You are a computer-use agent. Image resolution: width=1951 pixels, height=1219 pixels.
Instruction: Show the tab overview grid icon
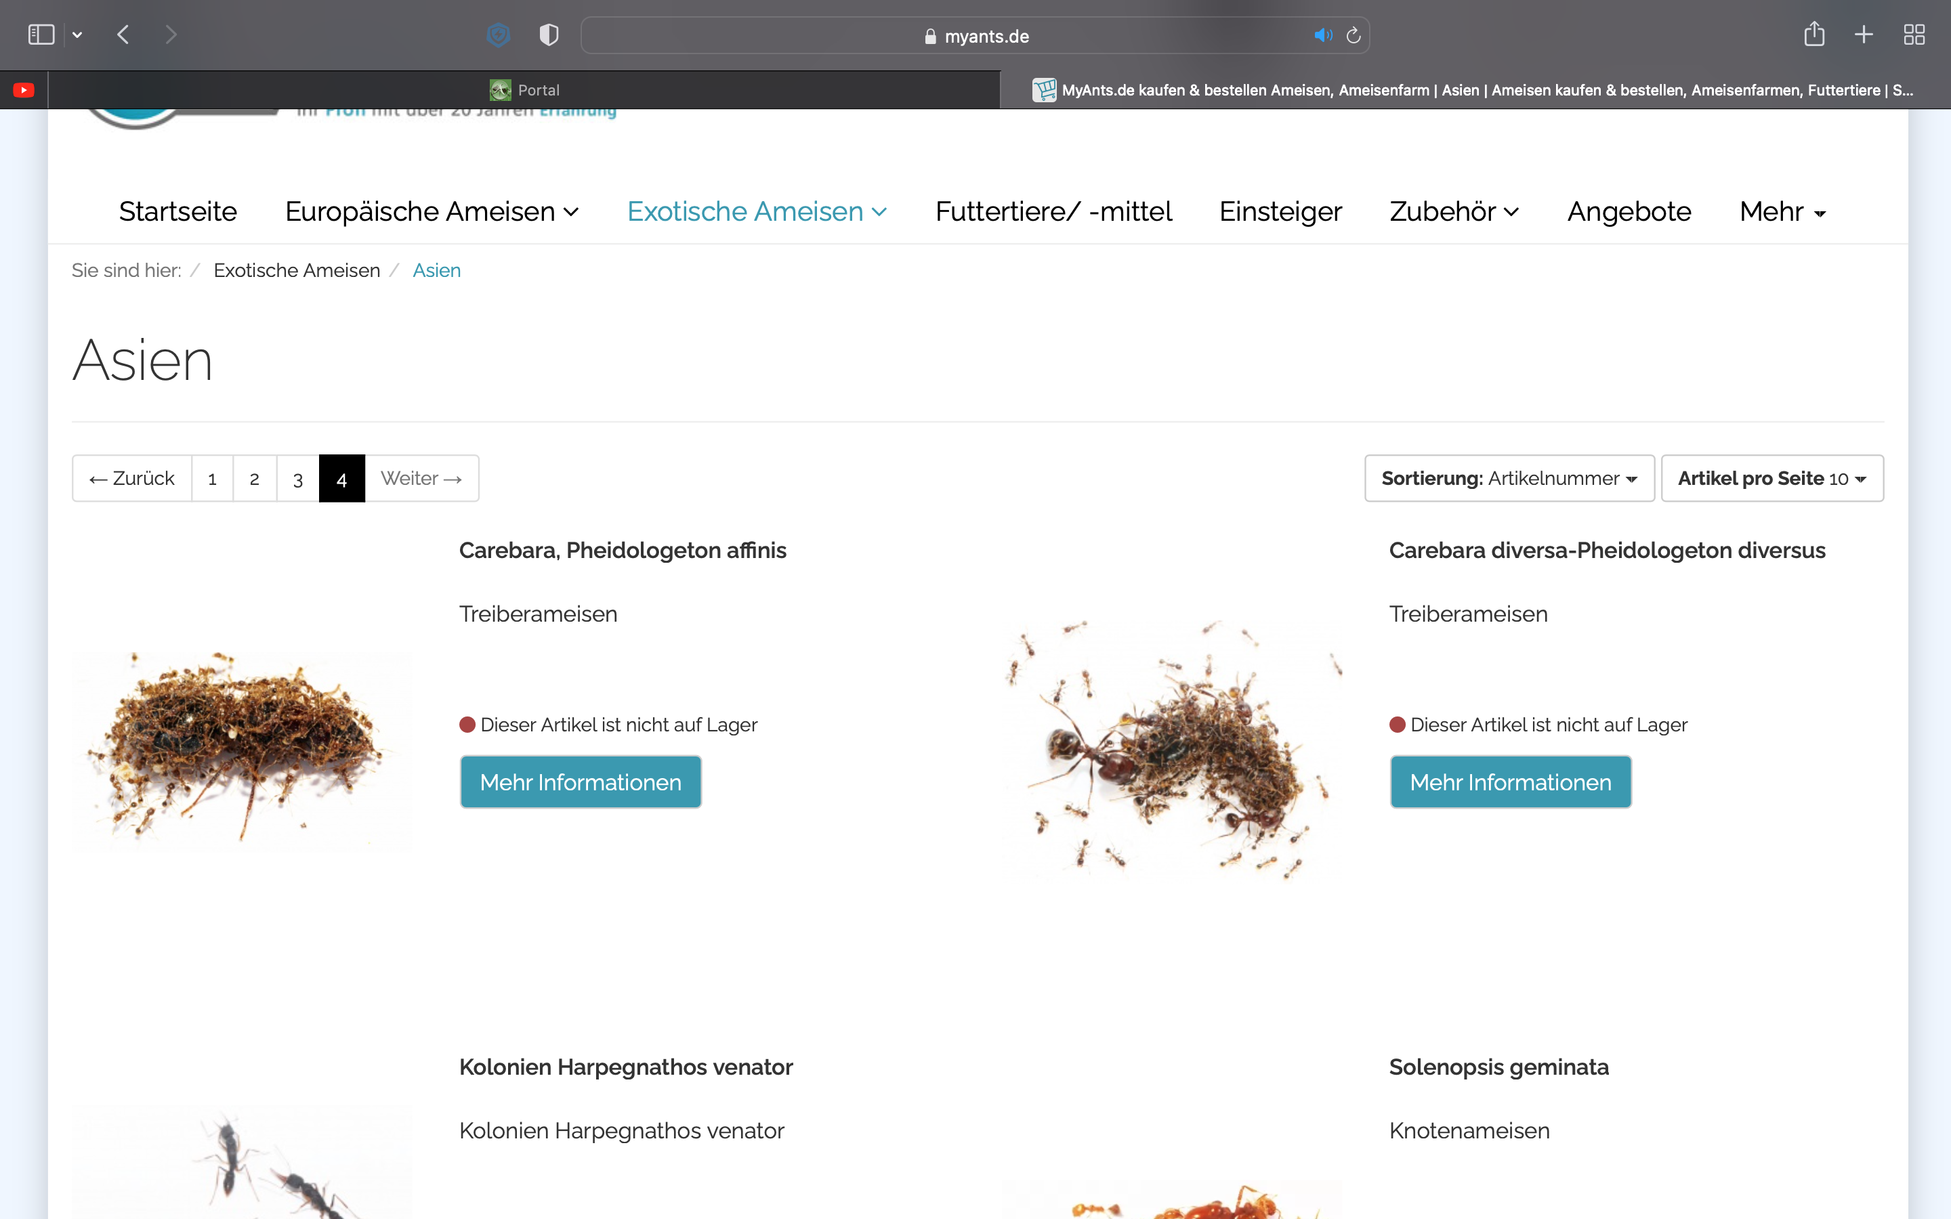click(x=1914, y=35)
